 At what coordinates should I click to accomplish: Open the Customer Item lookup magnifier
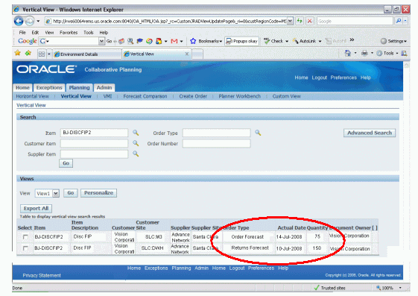click(x=136, y=143)
